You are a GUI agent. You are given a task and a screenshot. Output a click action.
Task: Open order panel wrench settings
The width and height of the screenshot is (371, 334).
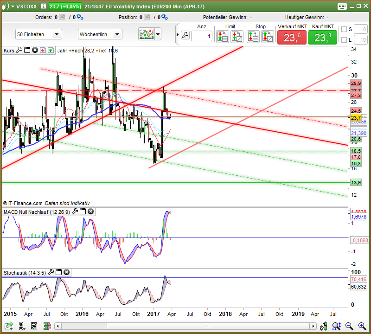coord(185,35)
